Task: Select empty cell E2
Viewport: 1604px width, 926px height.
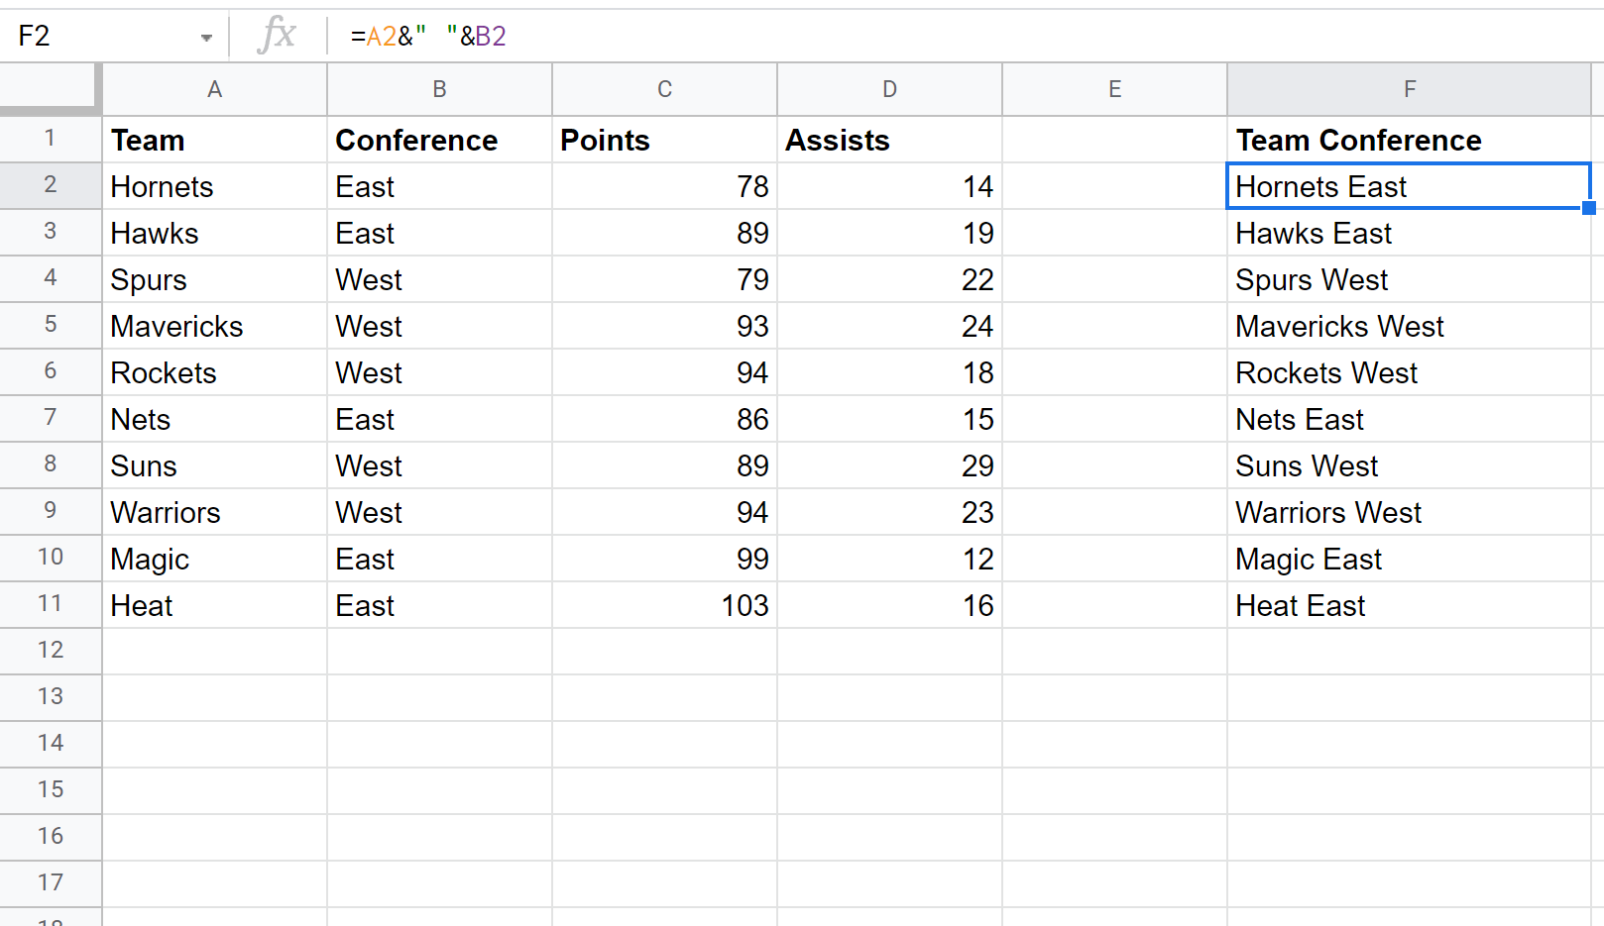Action: coord(1114,186)
